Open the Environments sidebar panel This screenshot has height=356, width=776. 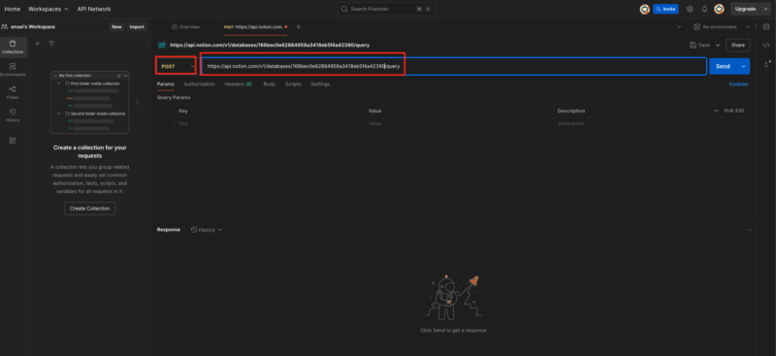click(13, 70)
